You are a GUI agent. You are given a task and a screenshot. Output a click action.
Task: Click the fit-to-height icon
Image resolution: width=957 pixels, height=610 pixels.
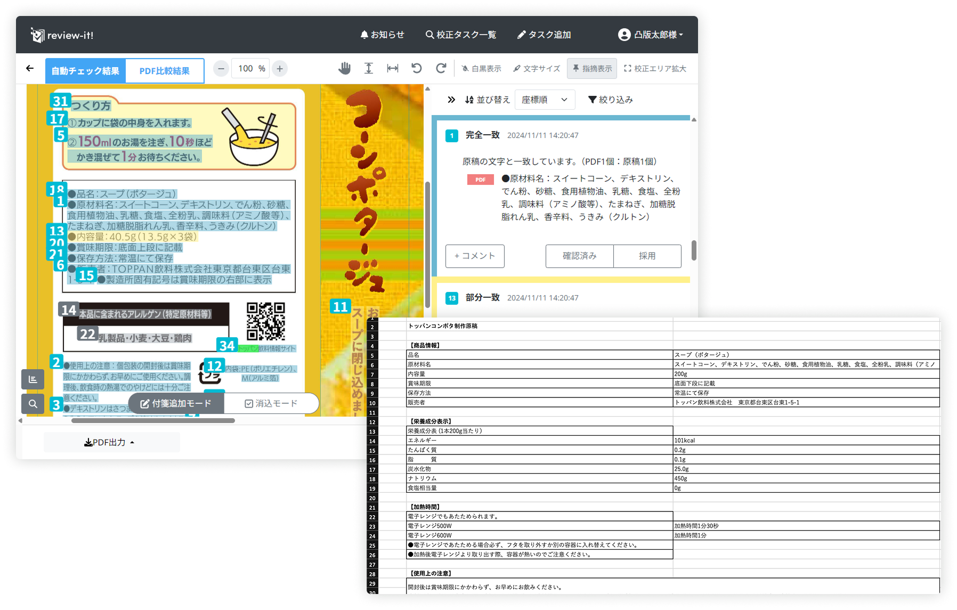(369, 68)
